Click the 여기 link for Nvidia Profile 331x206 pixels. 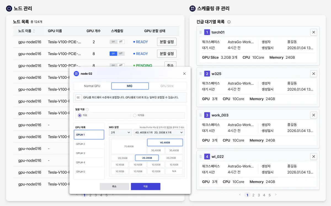pos(168,128)
